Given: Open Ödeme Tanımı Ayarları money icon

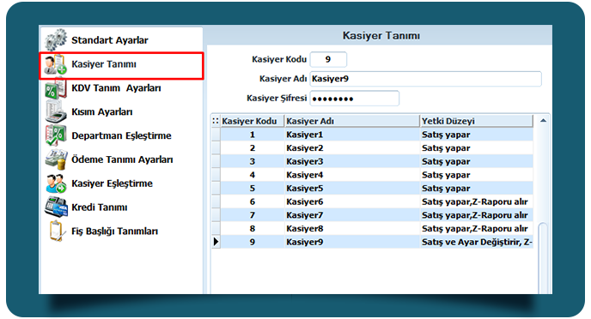Looking at the screenshot, I should [x=56, y=159].
